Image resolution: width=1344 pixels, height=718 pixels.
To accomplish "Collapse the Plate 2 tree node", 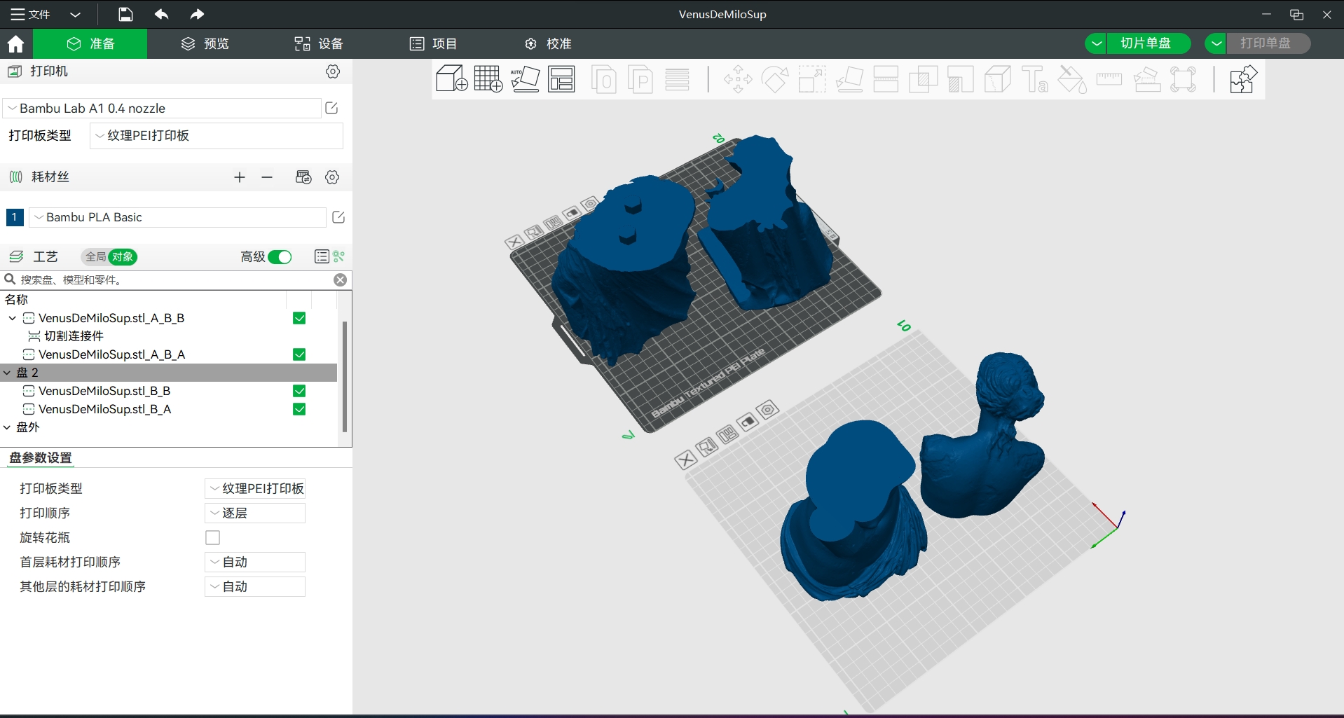I will [7, 373].
